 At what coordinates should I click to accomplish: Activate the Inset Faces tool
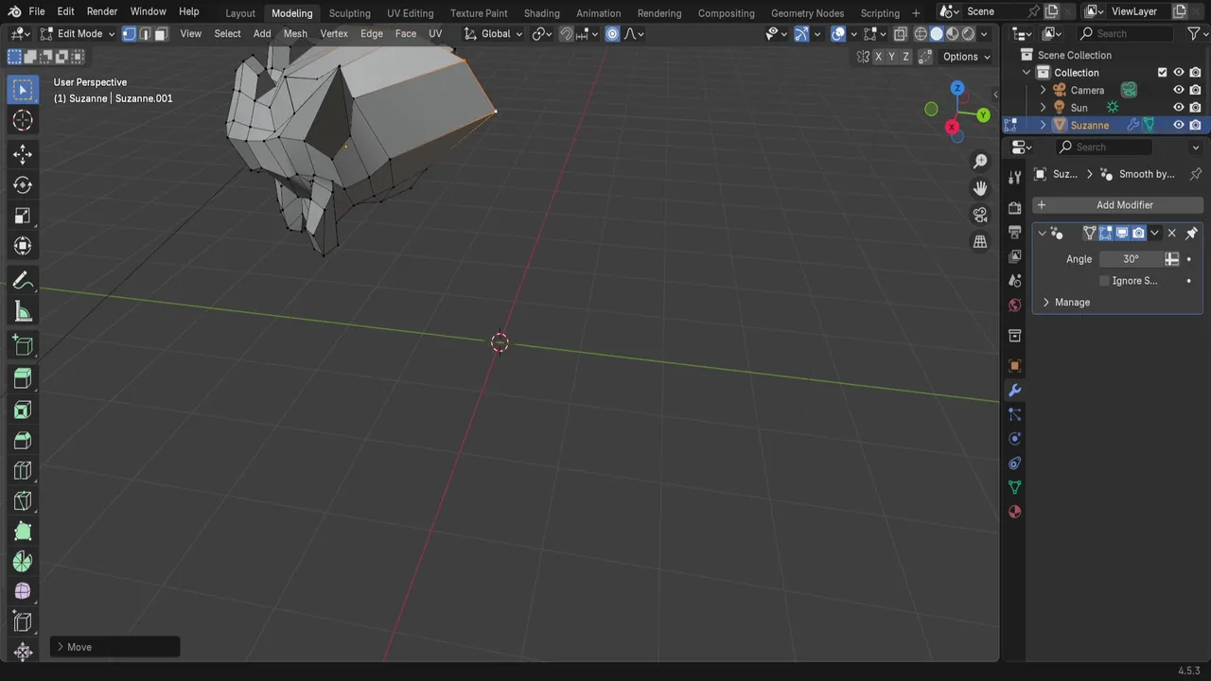[23, 410]
